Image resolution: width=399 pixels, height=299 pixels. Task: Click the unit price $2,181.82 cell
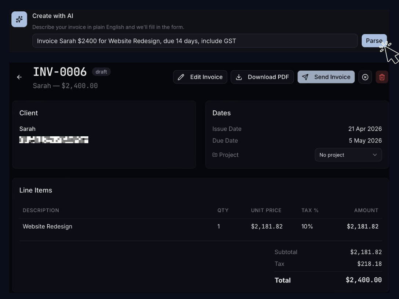(x=267, y=226)
